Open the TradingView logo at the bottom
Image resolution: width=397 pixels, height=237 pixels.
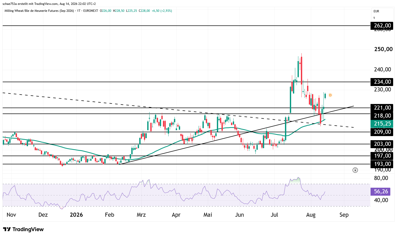23,229
